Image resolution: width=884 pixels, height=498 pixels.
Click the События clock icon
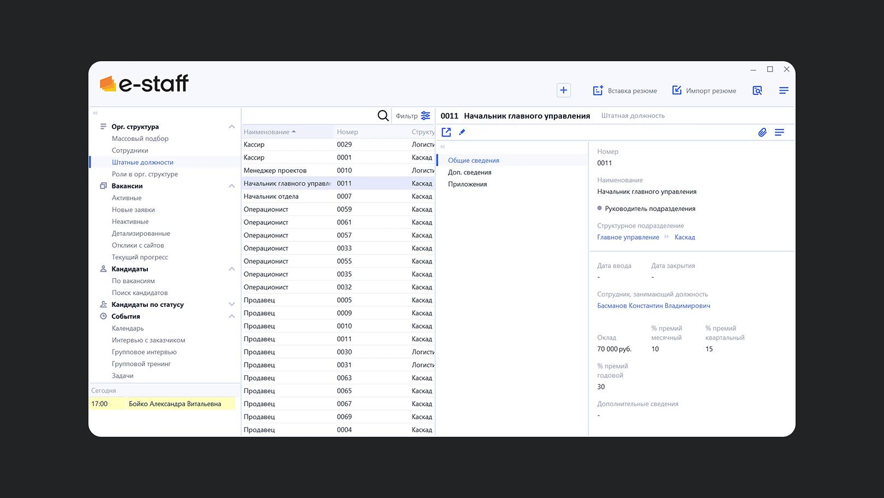click(x=103, y=317)
